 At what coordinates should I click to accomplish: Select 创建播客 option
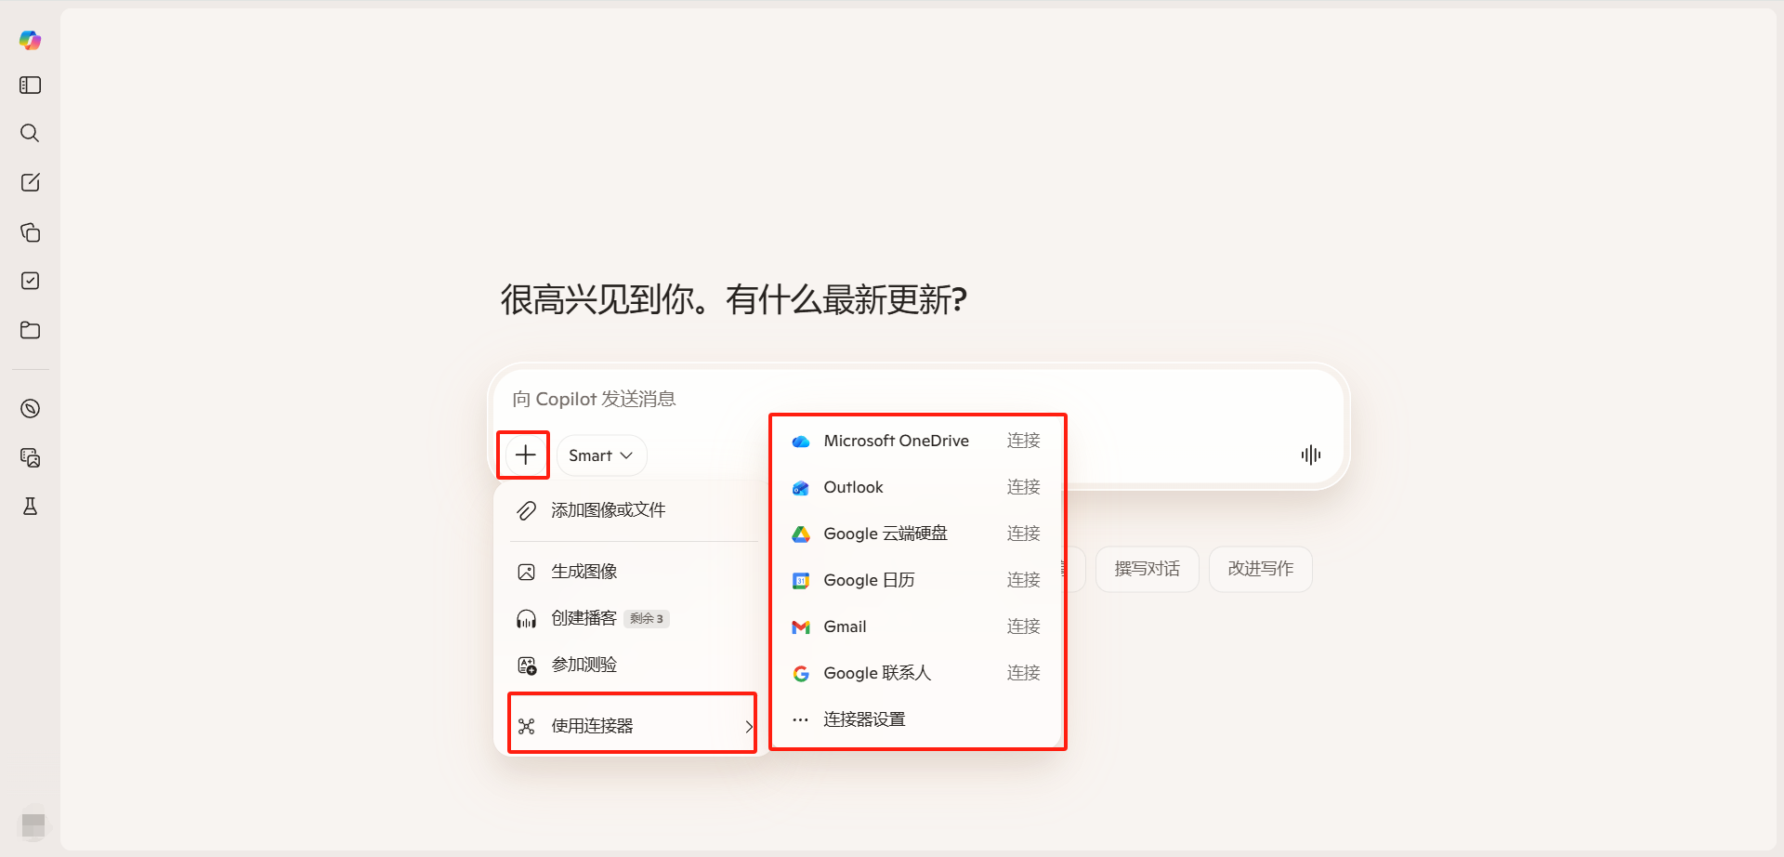[584, 618]
